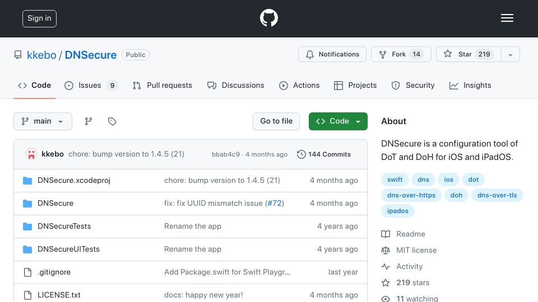Open commit hash bbab4c9
Screen dimensions: 538x302
pyautogui.click(x=226, y=154)
